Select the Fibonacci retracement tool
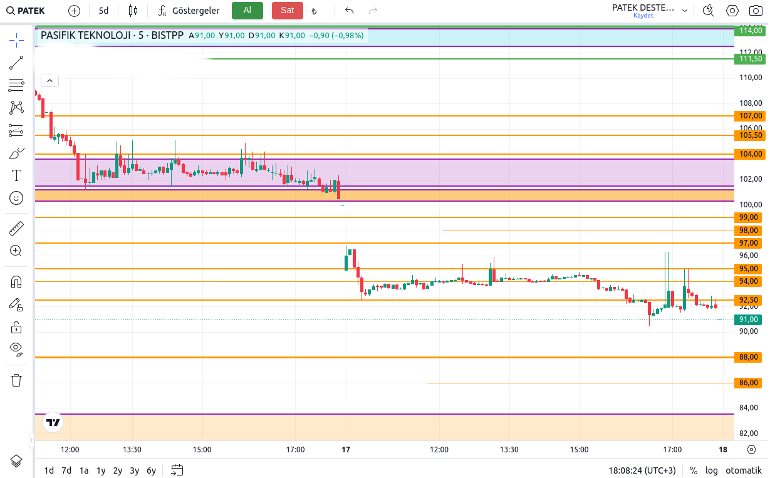770x478 pixels. pos(16,85)
